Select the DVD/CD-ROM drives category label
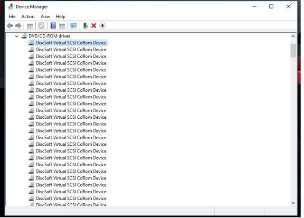304x218 pixels. pyautogui.click(x=49, y=36)
